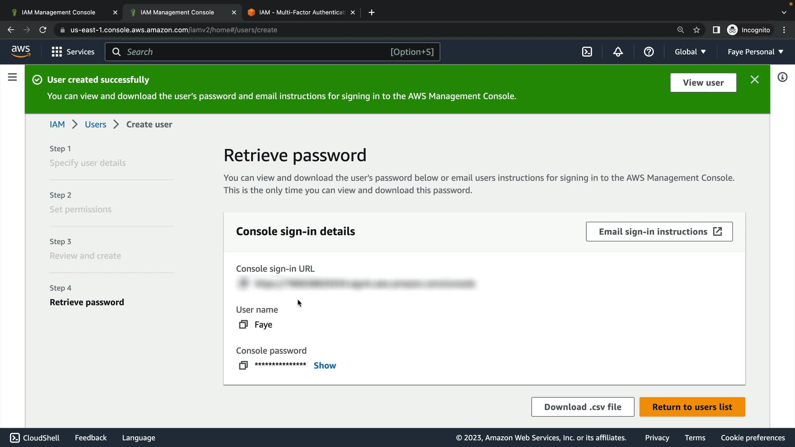This screenshot has width=795, height=447.
Task: Dismiss the success notification banner
Action: 754,79
